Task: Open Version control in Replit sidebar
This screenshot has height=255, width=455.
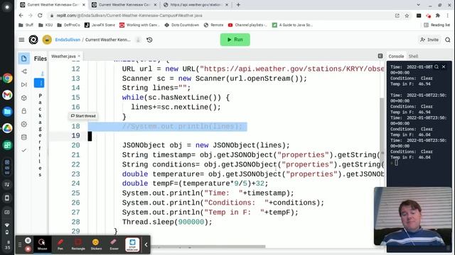Action: pos(24,72)
